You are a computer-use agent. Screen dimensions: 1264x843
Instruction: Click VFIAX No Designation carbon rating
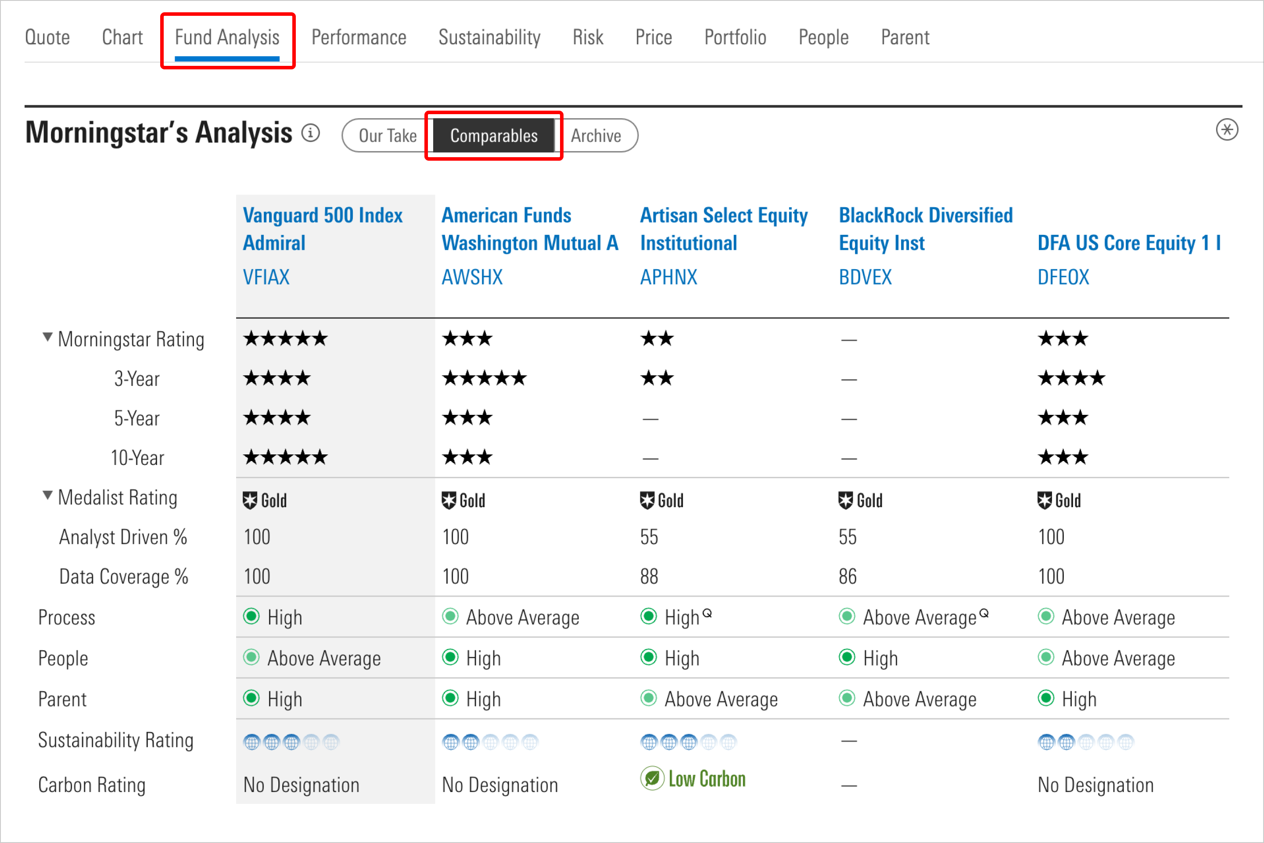(301, 785)
